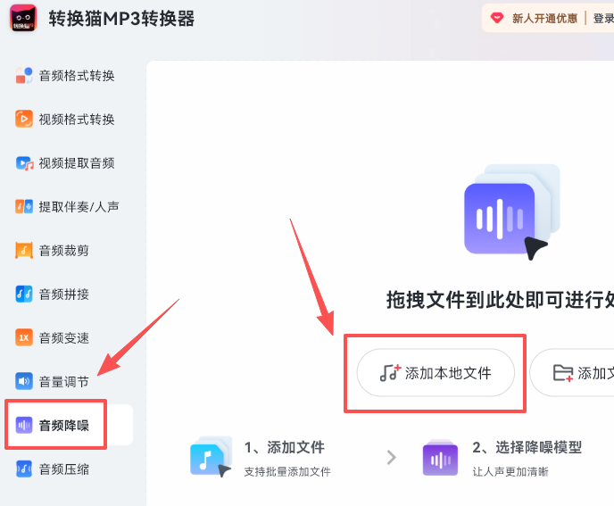
Task: Click the 添加文件 step one icon
Action: pos(211,457)
